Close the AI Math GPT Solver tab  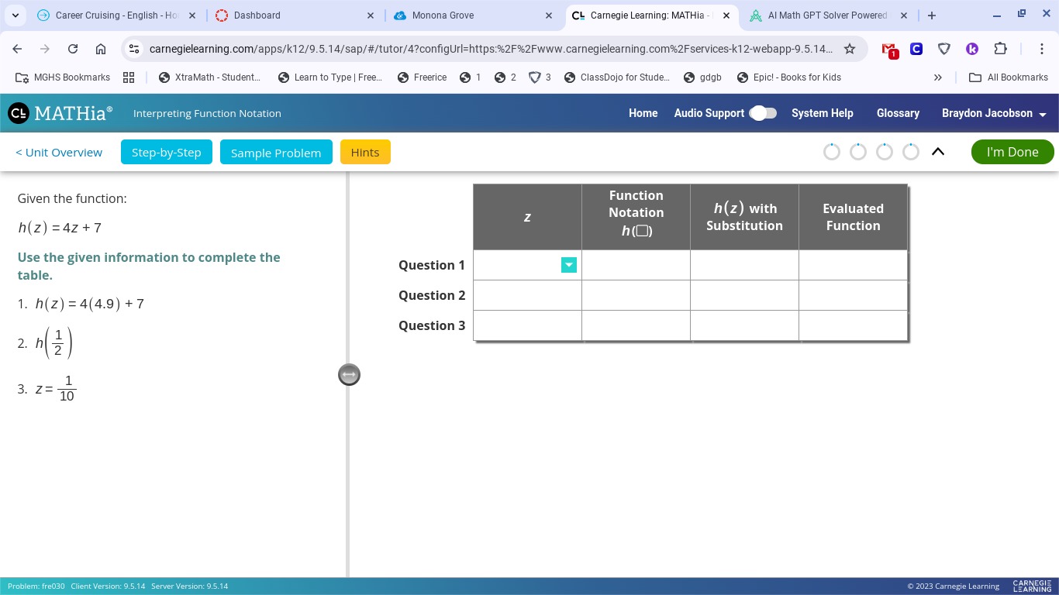point(904,15)
